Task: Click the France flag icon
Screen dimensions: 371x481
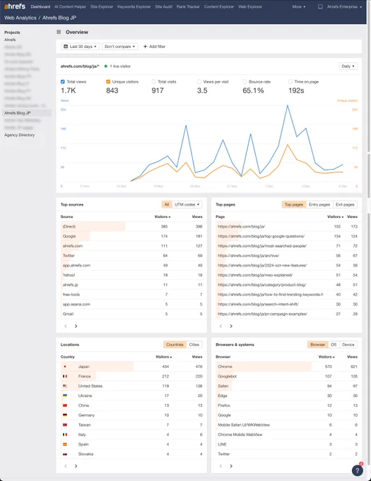Action: (65, 376)
